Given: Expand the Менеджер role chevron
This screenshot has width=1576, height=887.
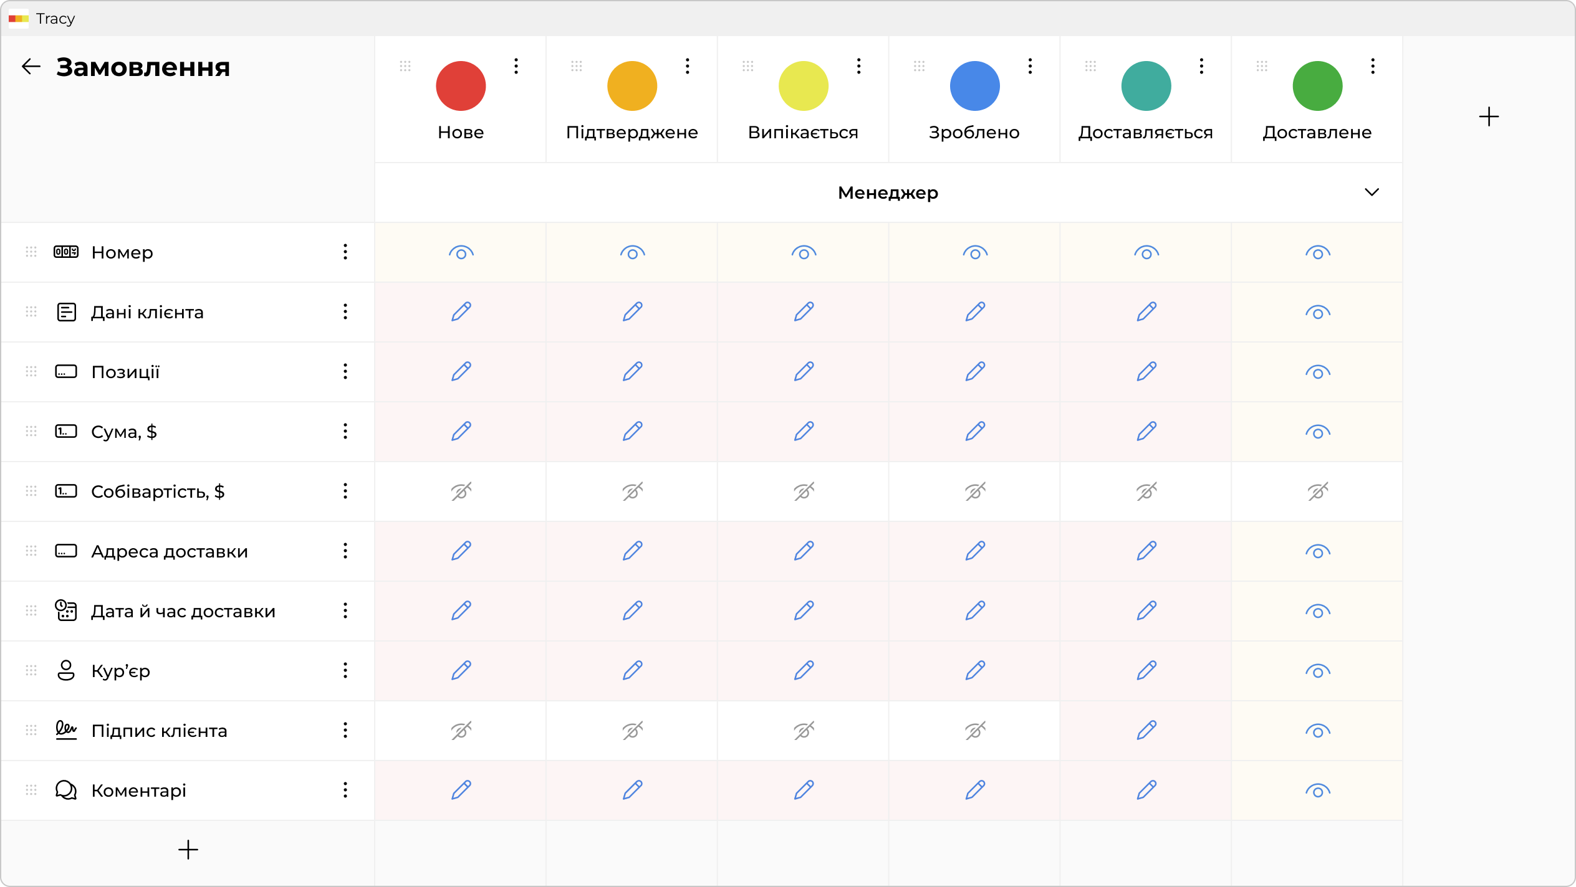Looking at the screenshot, I should tap(1372, 192).
